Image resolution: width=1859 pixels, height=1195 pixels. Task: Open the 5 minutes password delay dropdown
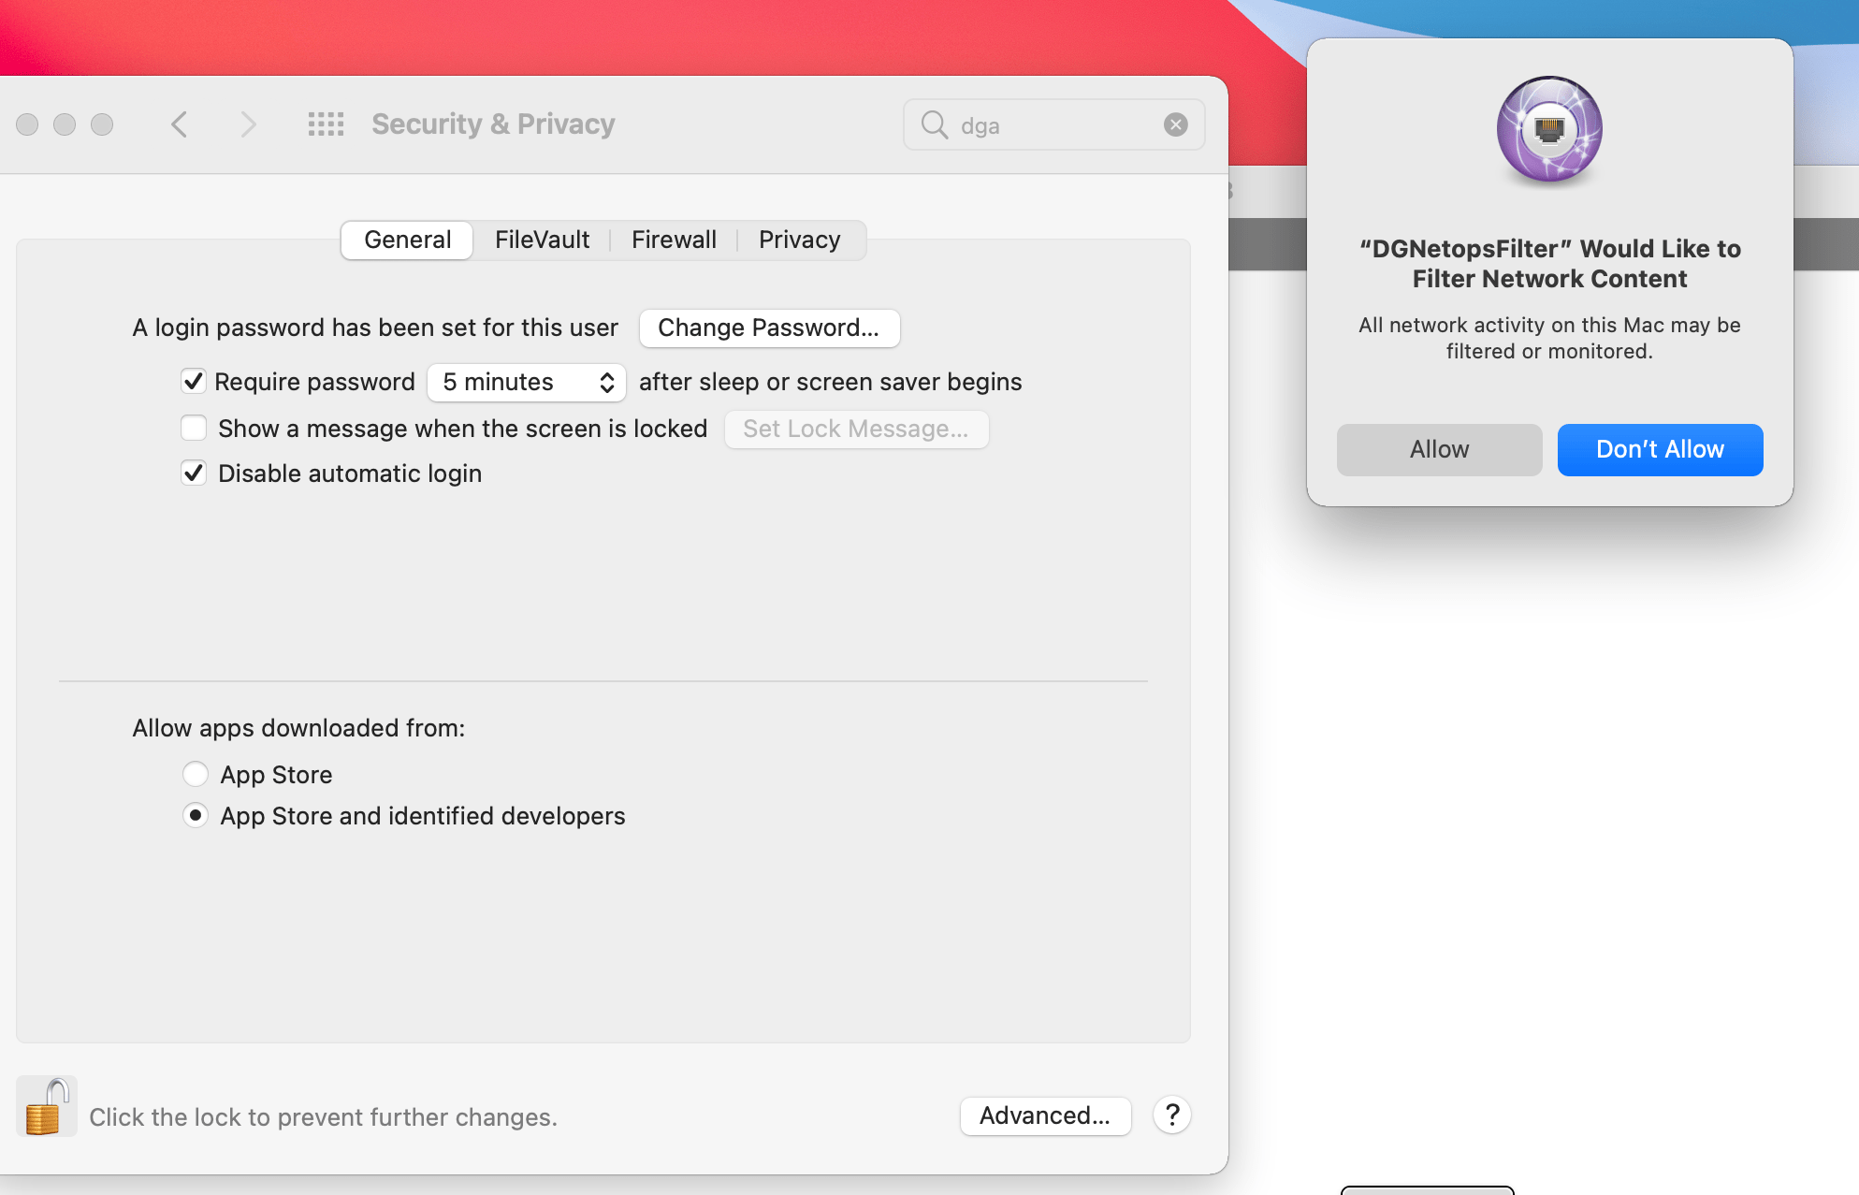[526, 382]
